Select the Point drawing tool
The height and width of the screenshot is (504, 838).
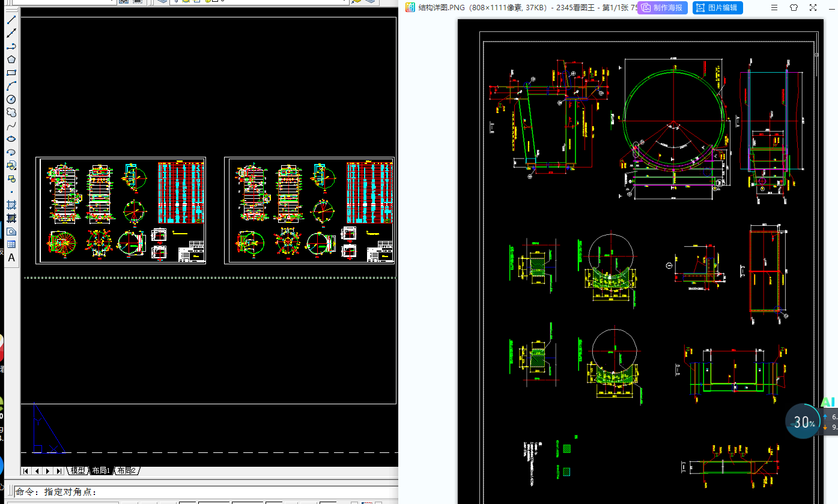point(11,192)
